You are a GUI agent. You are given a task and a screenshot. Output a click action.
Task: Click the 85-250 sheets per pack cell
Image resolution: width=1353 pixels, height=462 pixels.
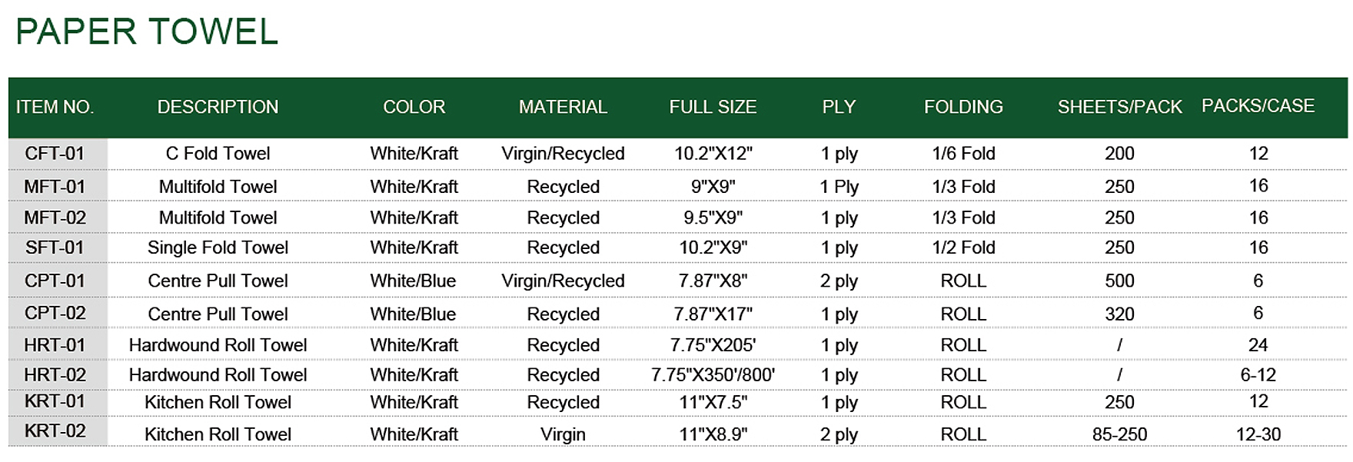[1119, 434]
